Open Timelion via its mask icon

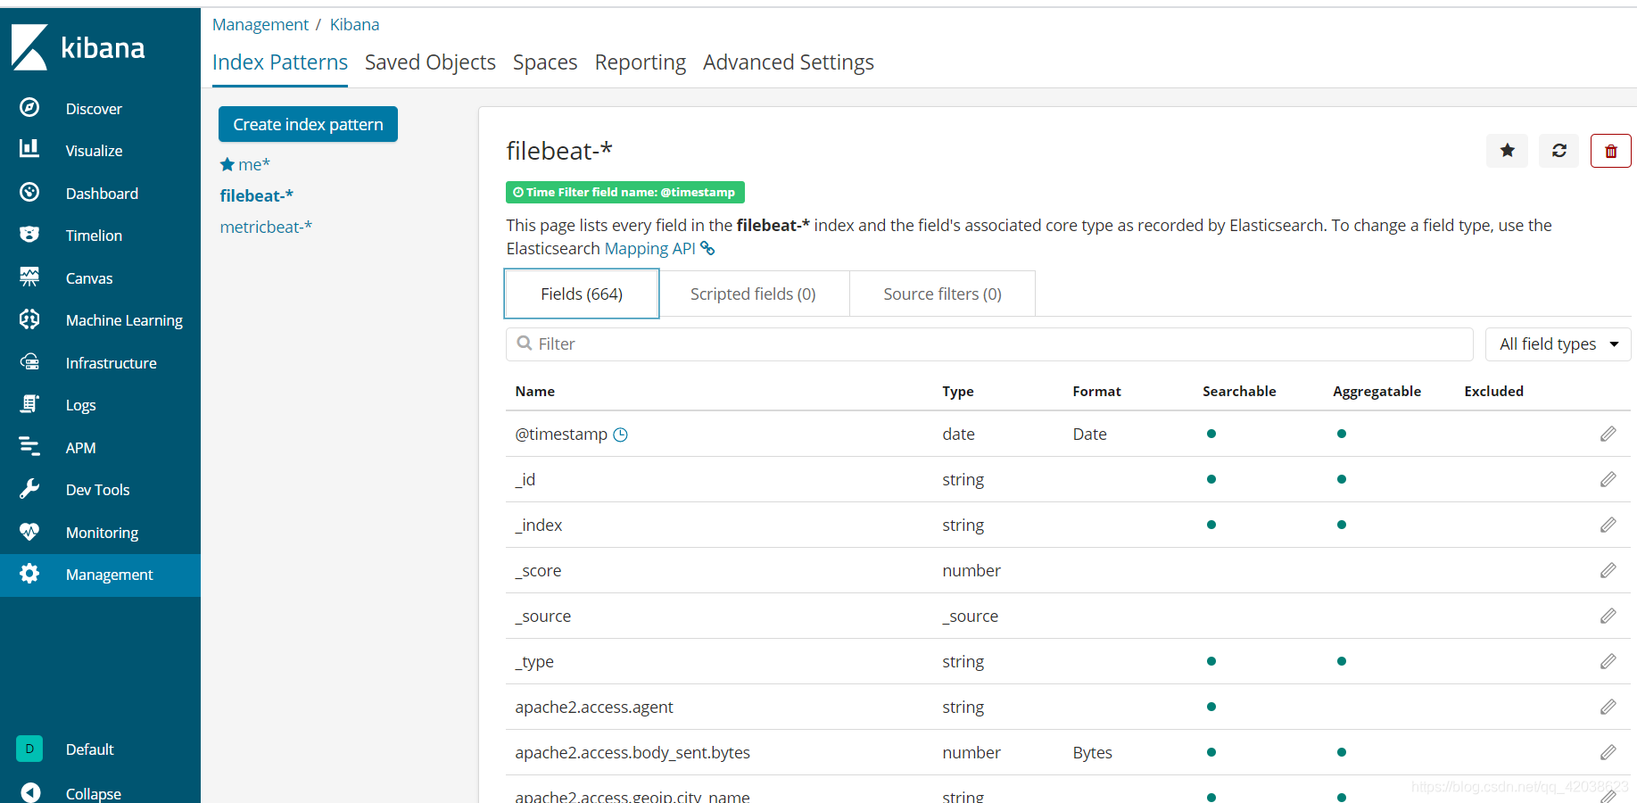(x=29, y=234)
